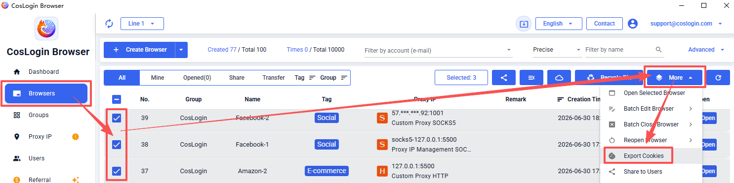Expand the Advanced filter options
This screenshot has width=734, height=183.
pos(706,50)
